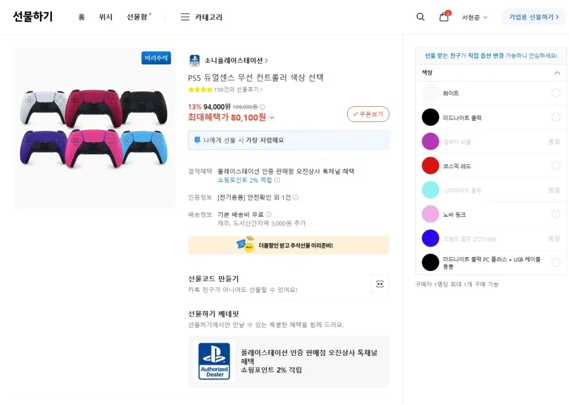Expand the 최대혜택가 price details chevron
The height and width of the screenshot is (405, 569).
[x=272, y=118]
